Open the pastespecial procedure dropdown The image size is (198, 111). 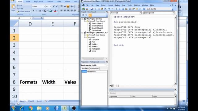tap(174, 13)
